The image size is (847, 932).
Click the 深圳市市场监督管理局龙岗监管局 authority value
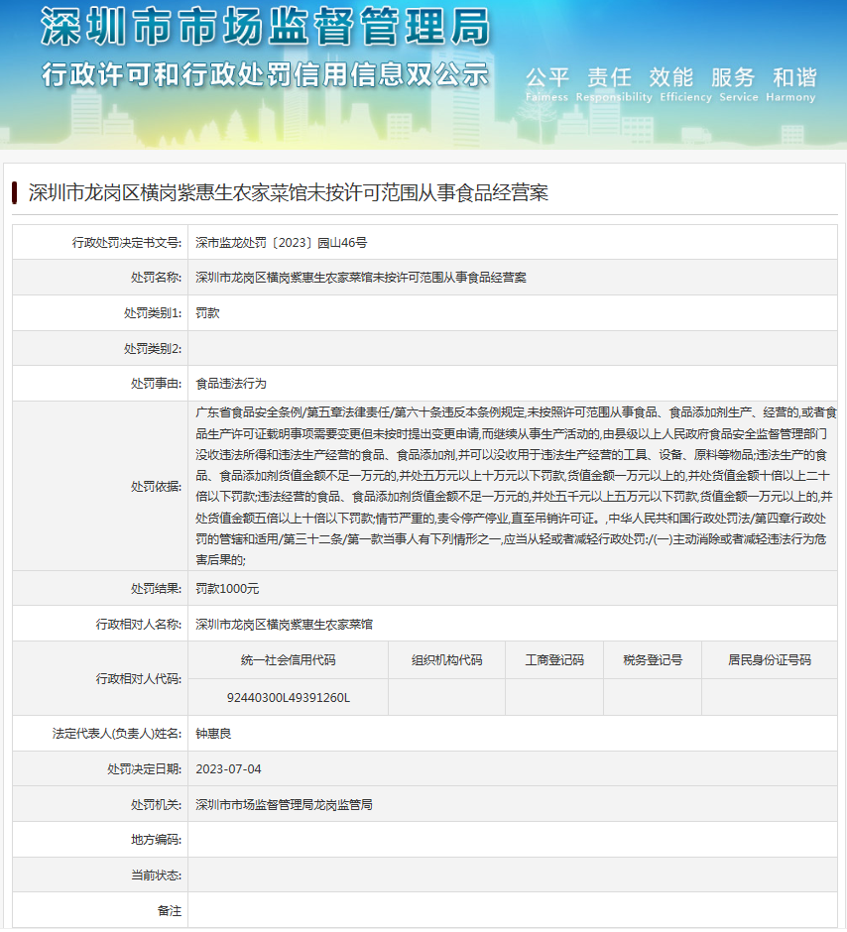[x=284, y=805]
